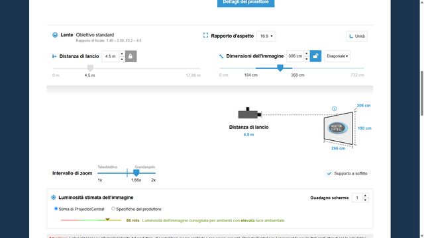This screenshot has width=424, height=238.
Task: Click the 150 cm height label
Action: pyautogui.click(x=364, y=128)
